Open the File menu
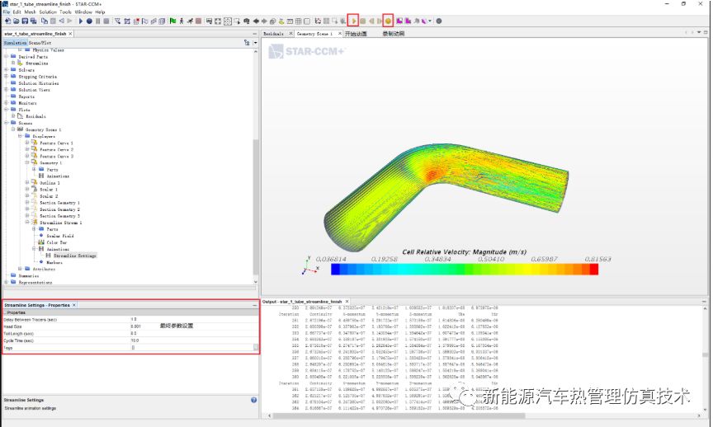Screen dimensions: 713x427 coord(7,12)
